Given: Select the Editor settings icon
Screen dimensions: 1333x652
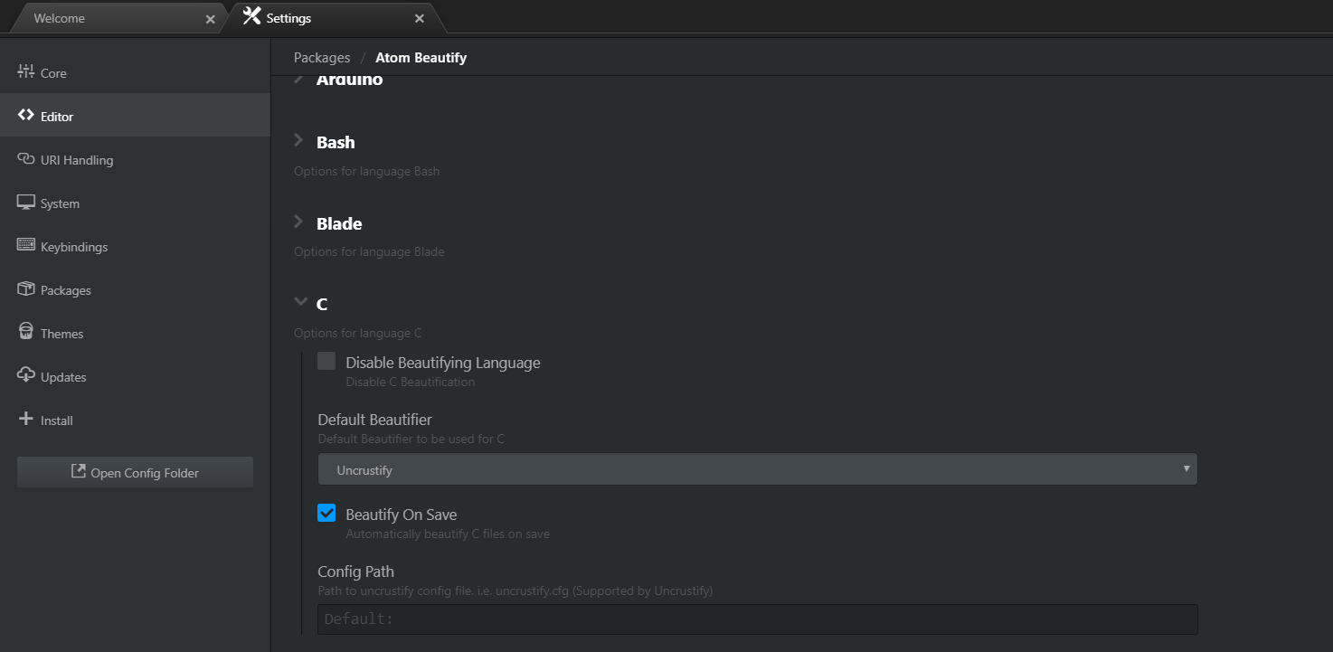Looking at the screenshot, I should click(54, 116).
